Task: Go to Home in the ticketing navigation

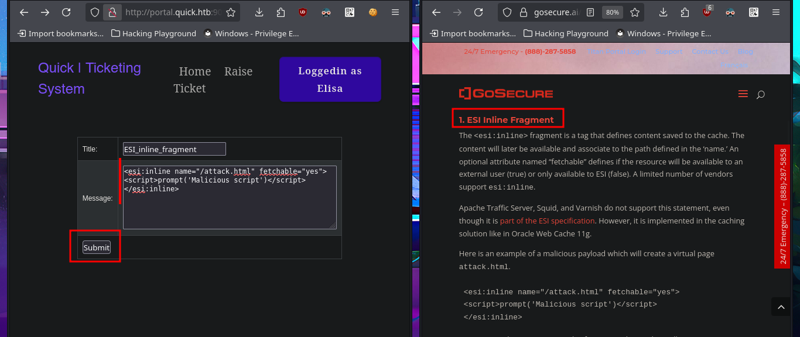Action: point(194,71)
